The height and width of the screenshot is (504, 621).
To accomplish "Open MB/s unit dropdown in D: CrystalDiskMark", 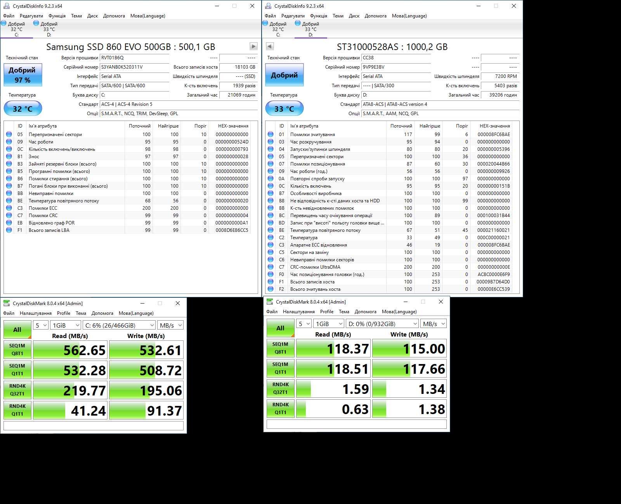I will [434, 324].
